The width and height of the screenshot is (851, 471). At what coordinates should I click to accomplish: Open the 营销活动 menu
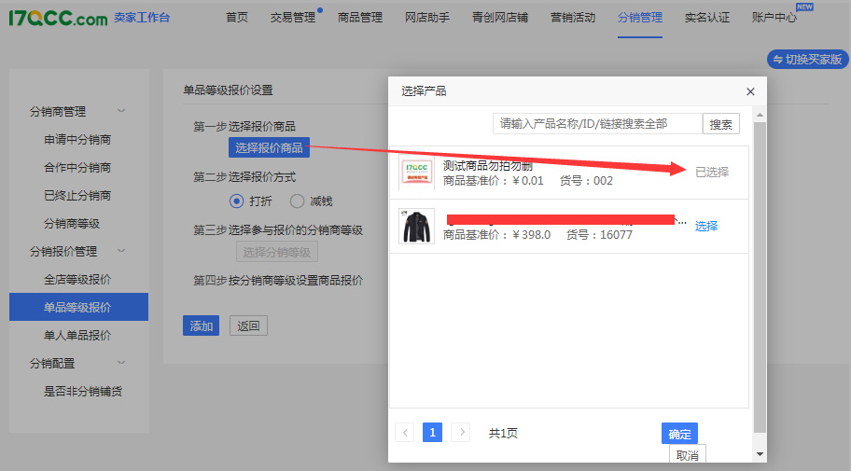[x=573, y=18]
